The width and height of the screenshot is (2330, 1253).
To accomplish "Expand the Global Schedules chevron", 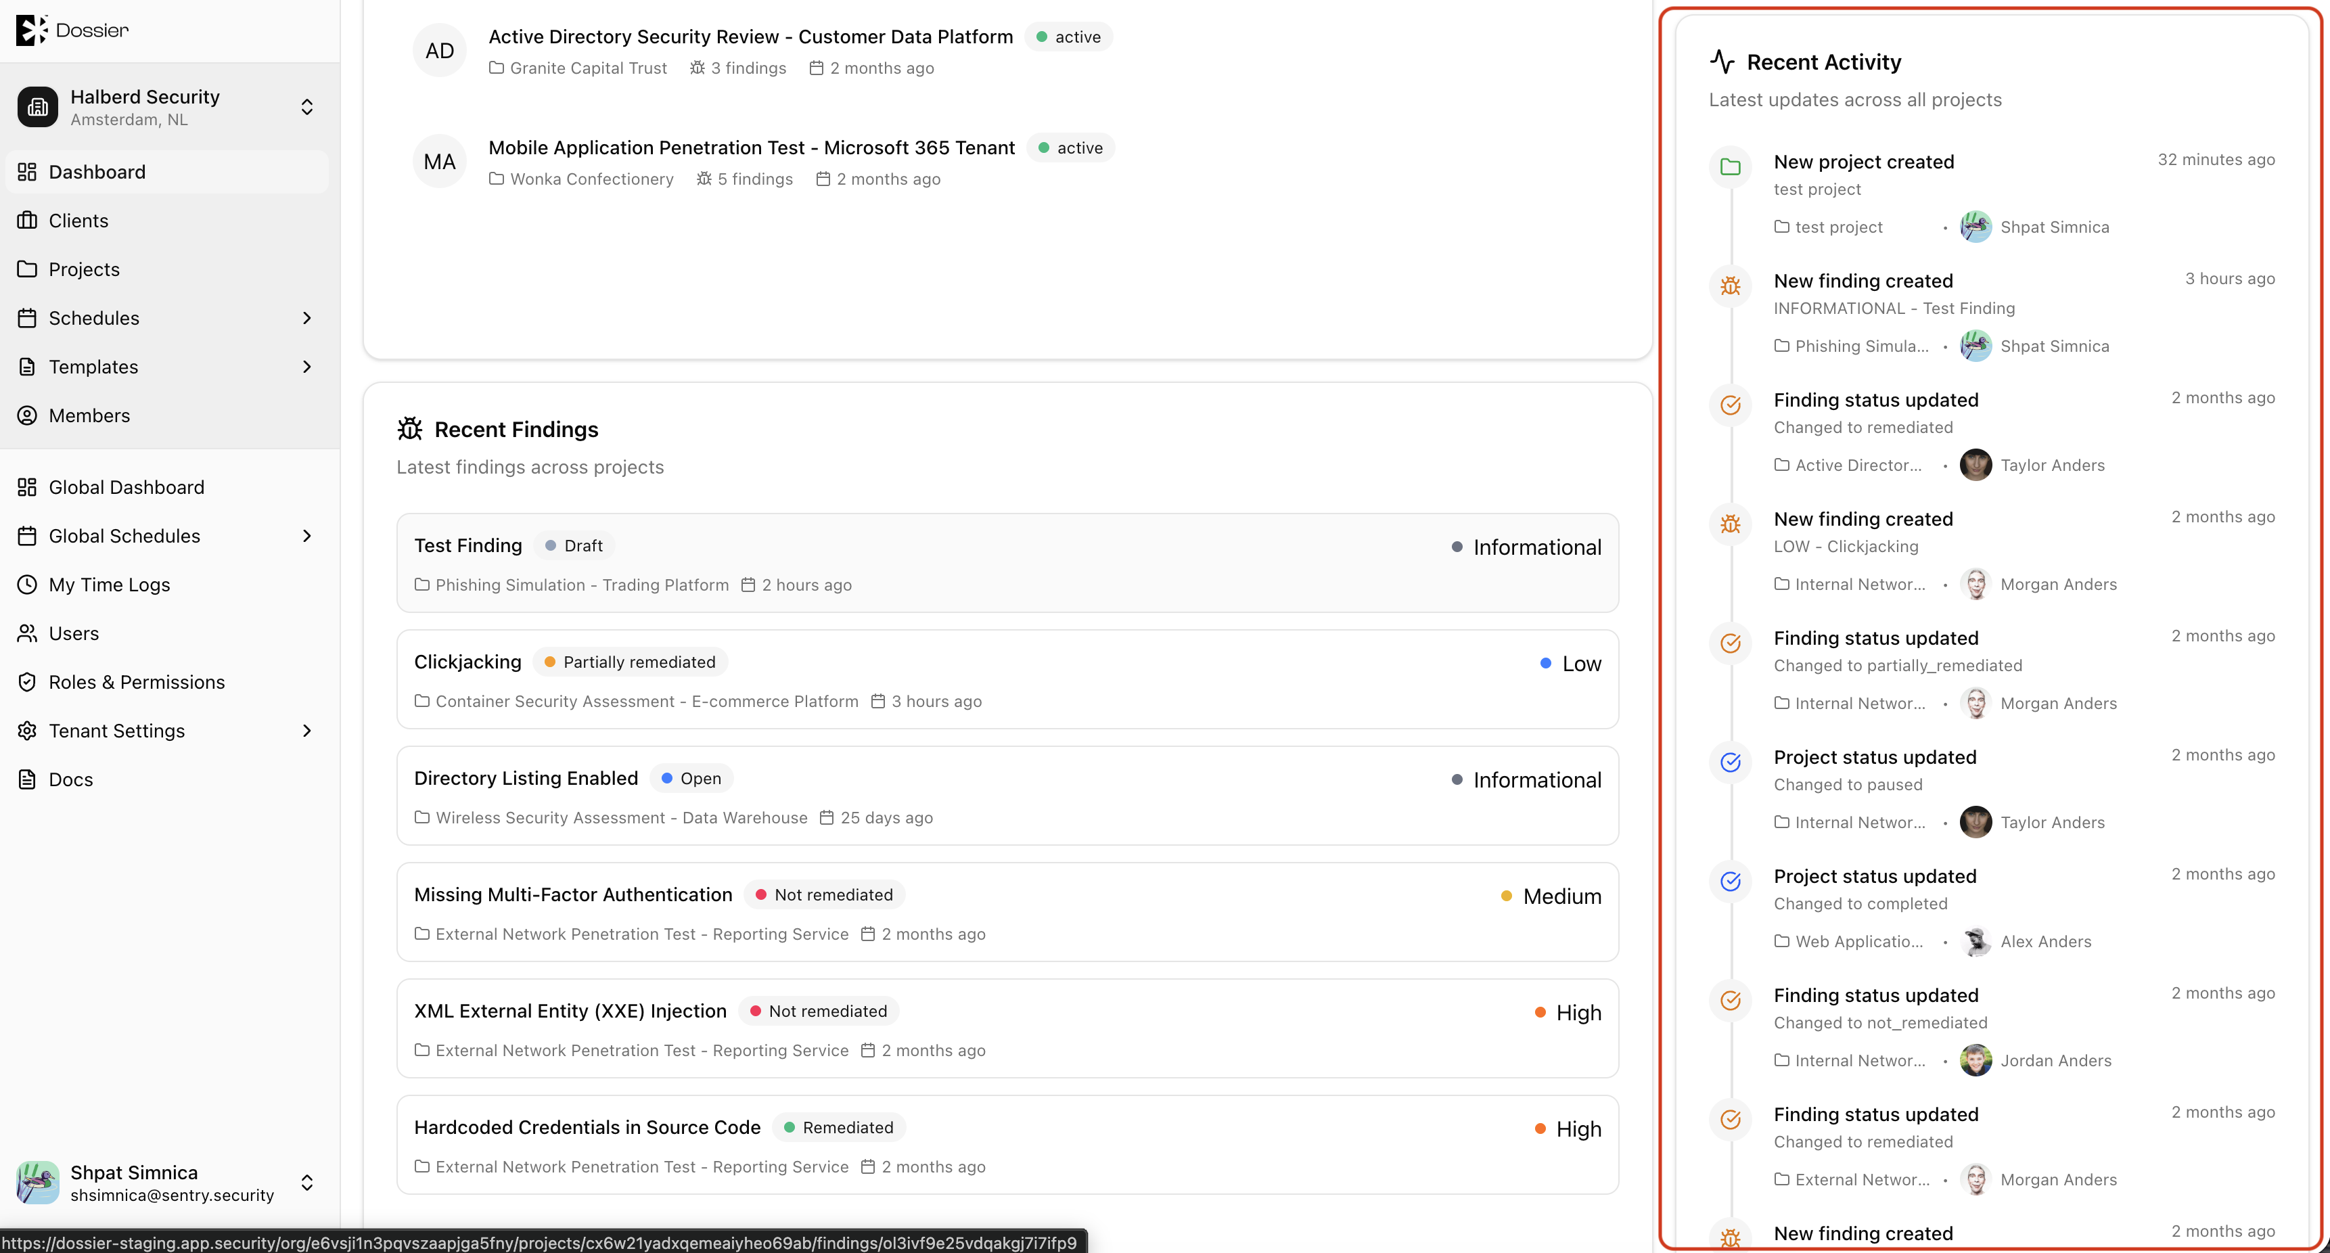I will pos(306,537).
